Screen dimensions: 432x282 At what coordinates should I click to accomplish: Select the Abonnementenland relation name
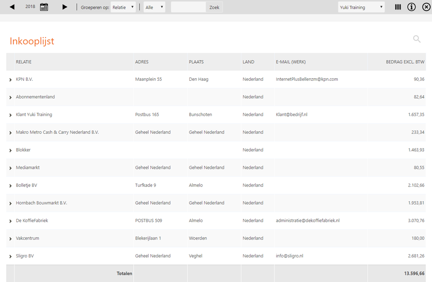(x=35, y=97)
